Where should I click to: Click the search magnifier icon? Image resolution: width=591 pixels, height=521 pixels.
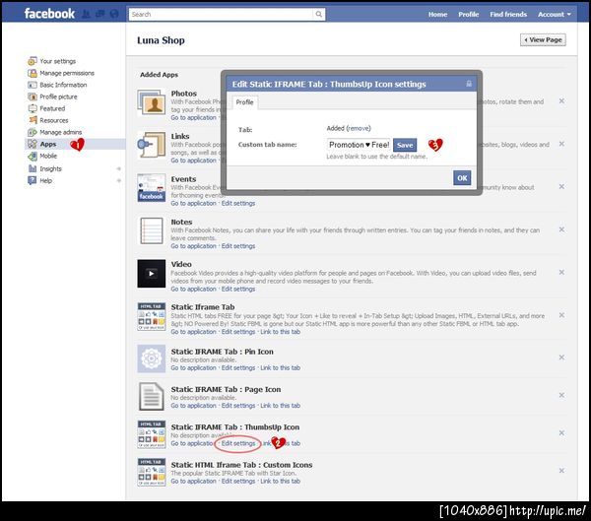click(x=319, y=15)
